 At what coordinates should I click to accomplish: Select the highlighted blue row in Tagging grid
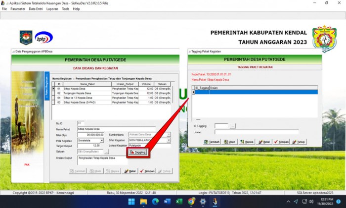(256, 92)
